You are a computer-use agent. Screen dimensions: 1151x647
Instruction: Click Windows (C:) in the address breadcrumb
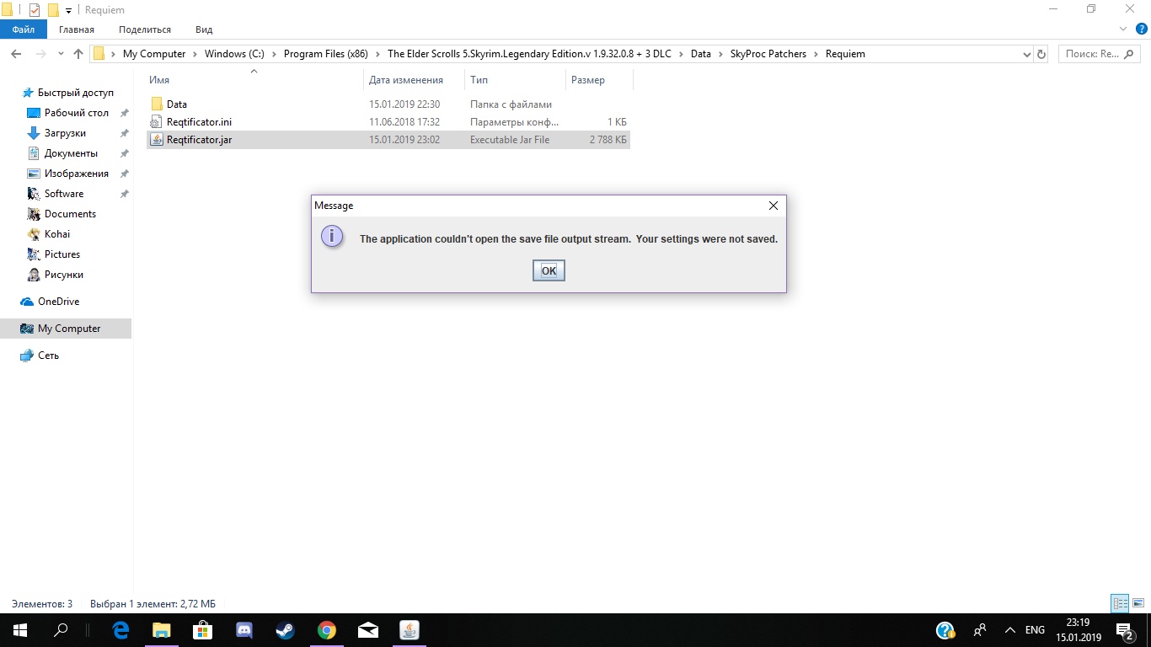pos(234,54)
